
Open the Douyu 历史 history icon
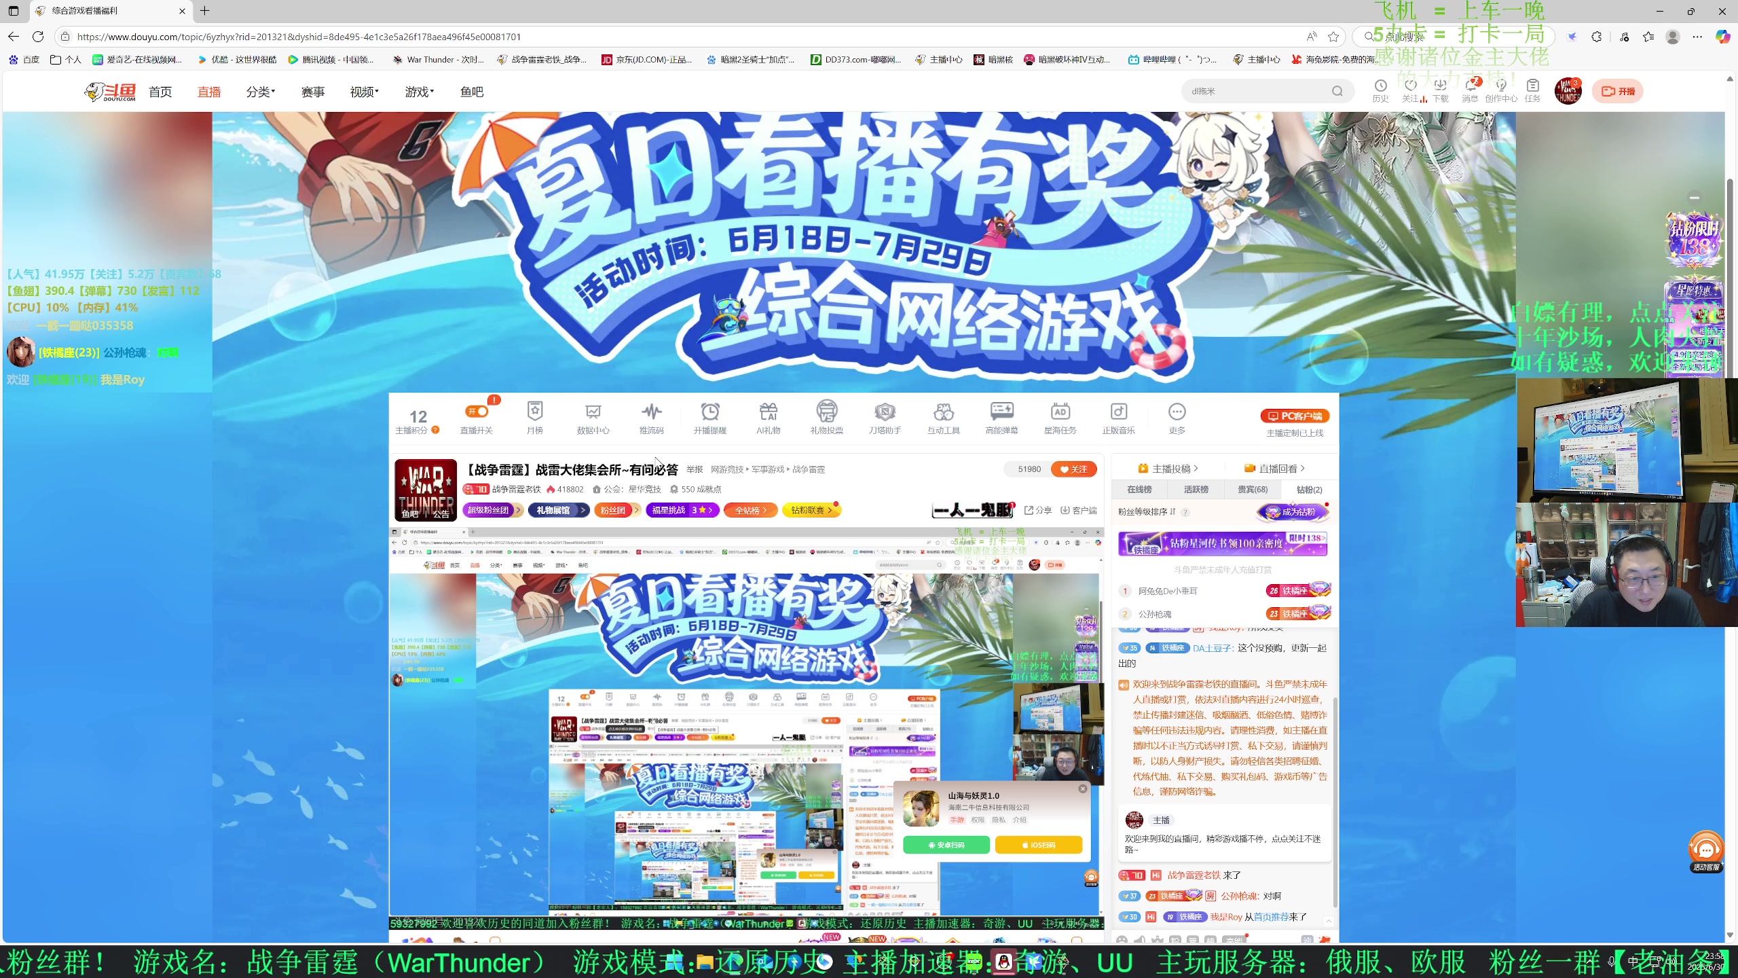point(1380,90)
